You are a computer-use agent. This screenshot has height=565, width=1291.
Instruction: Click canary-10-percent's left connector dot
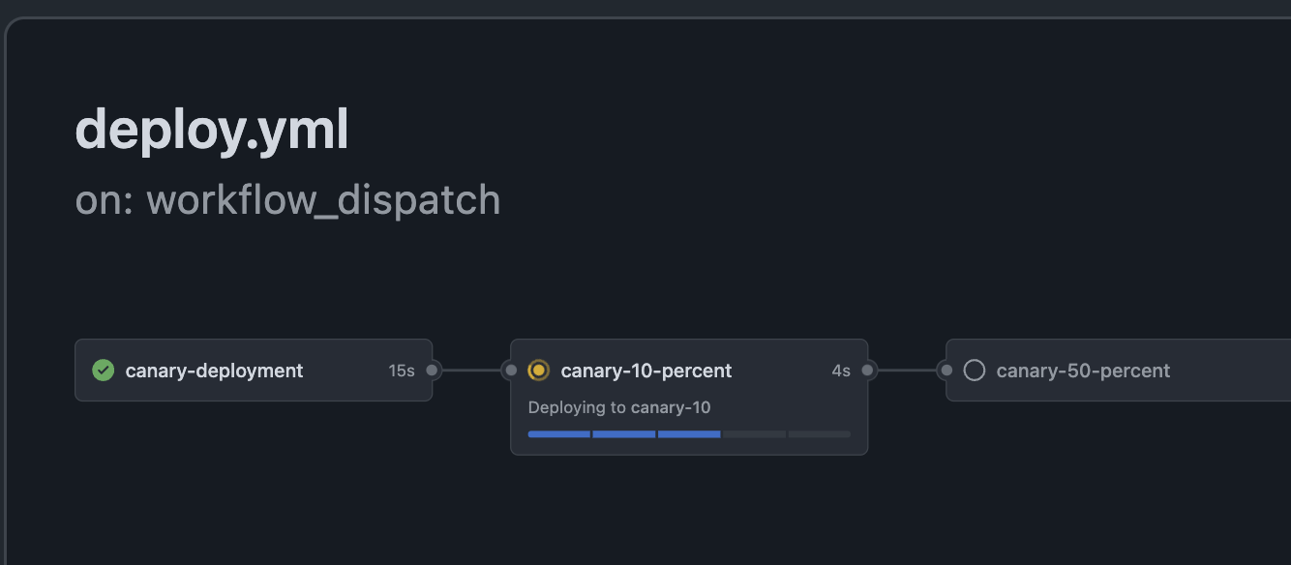coord(510,370)
